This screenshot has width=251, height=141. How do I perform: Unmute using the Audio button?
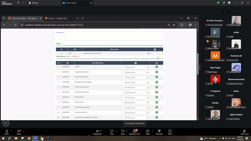pyautogui.click(x=7, y=132)
